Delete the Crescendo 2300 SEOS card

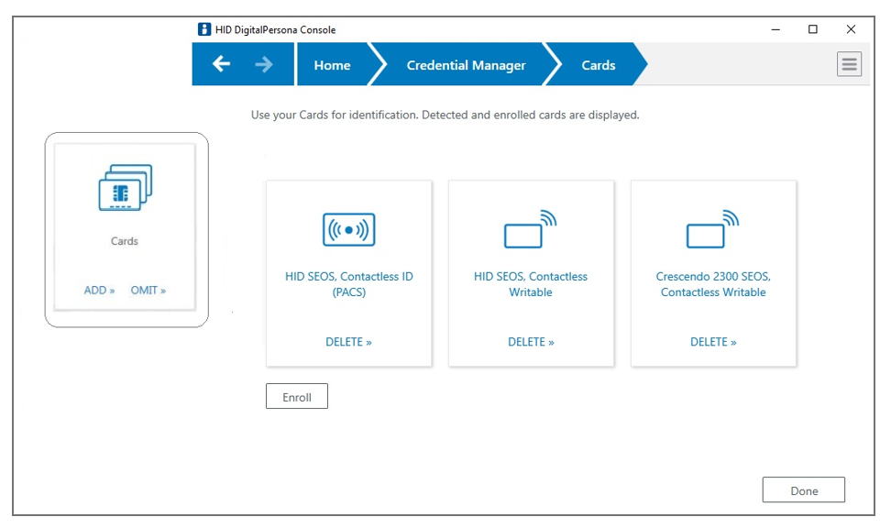pos(713,341)
